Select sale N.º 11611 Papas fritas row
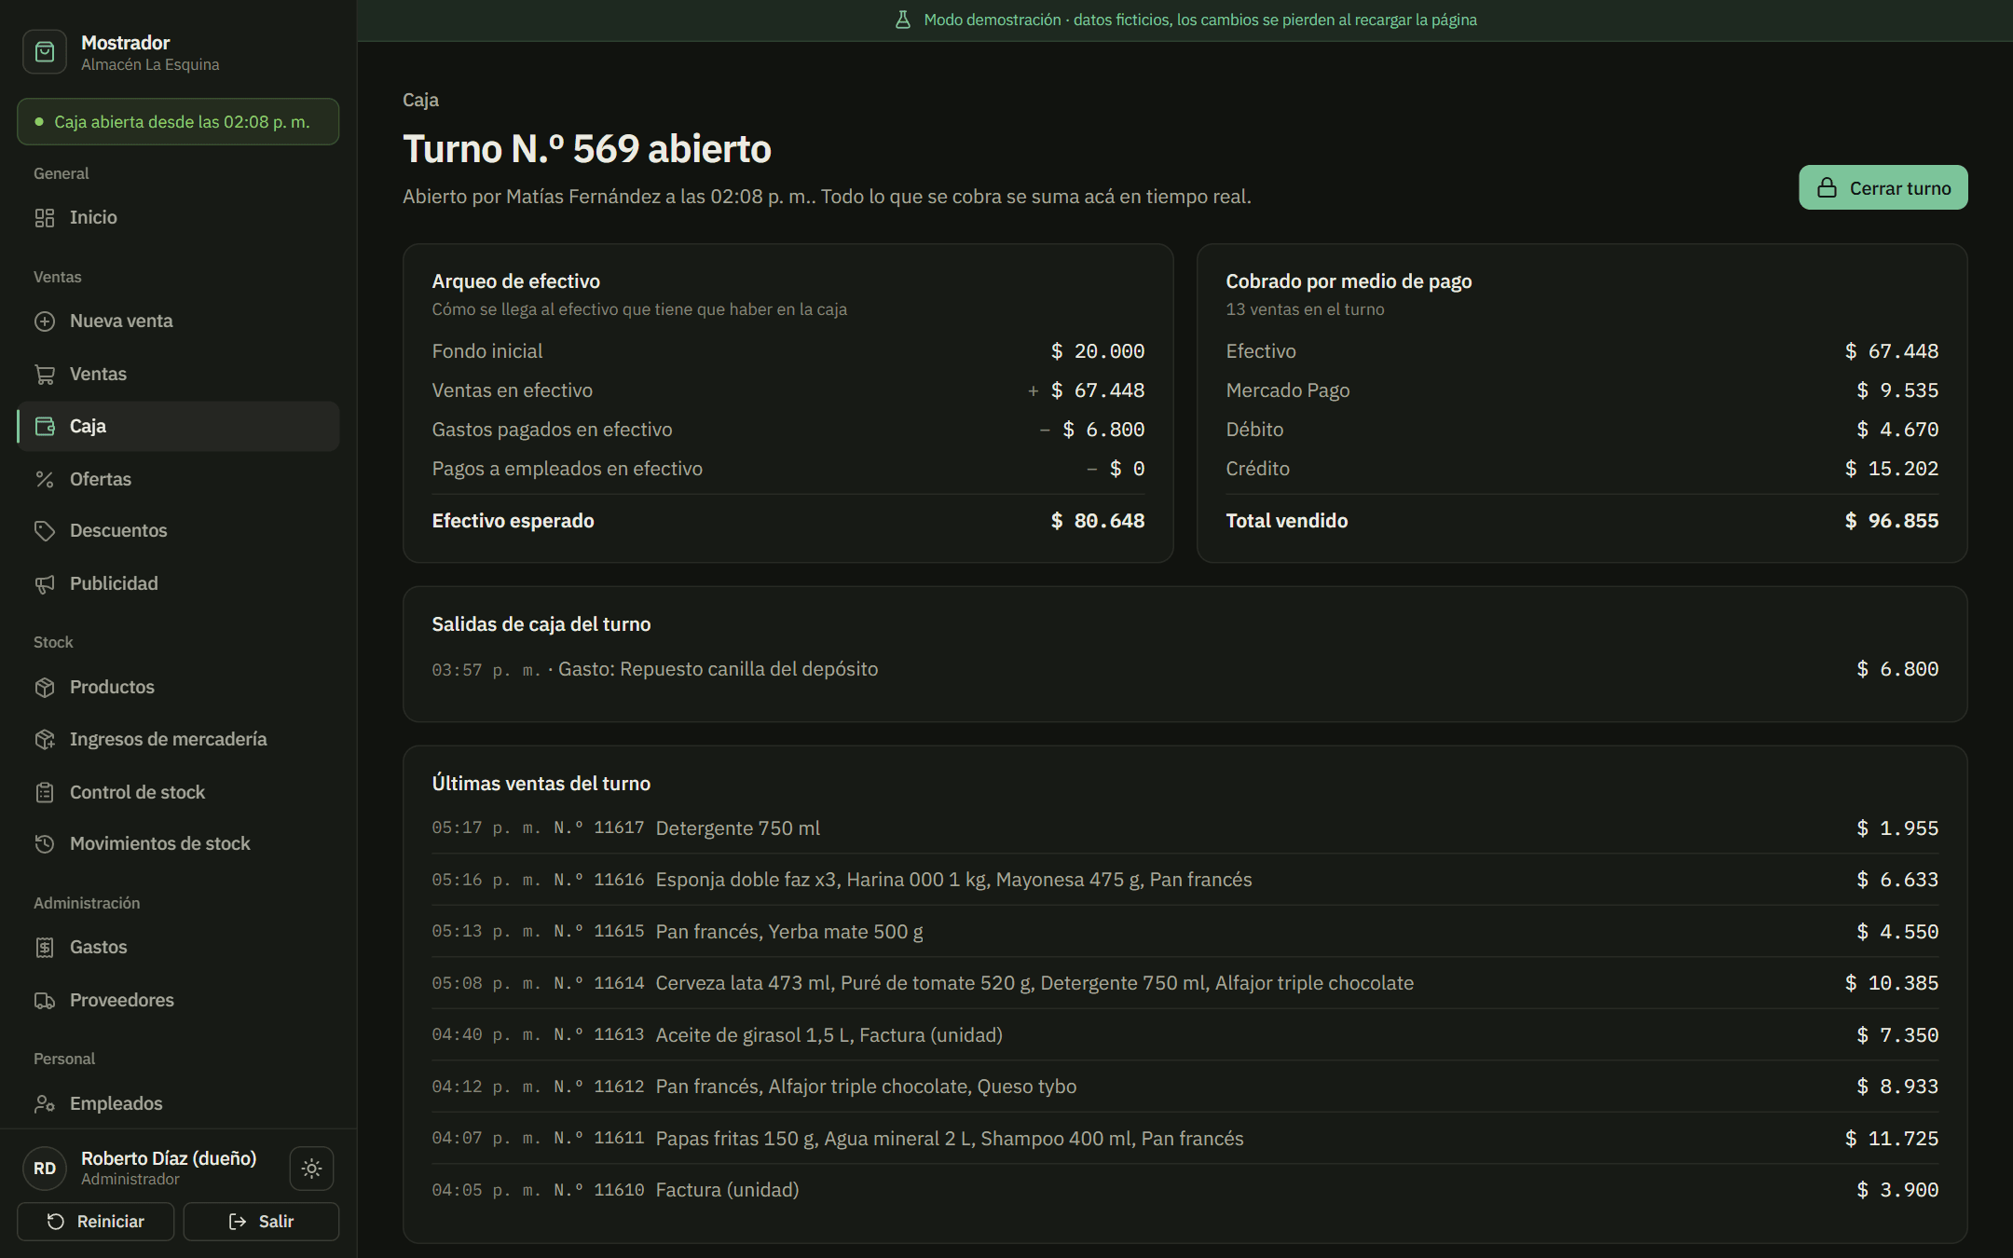The height and width of the screenshot is (1258, 2013). (1185, 1139)
